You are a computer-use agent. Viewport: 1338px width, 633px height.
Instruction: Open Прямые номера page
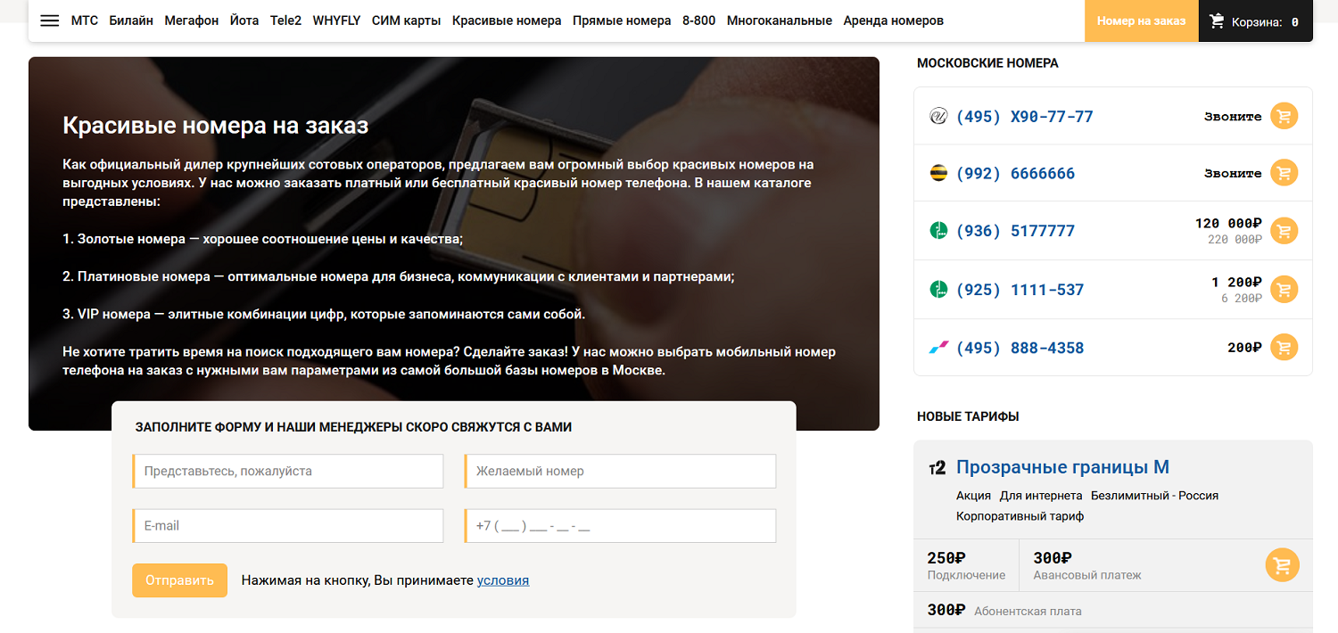[622, 21]
